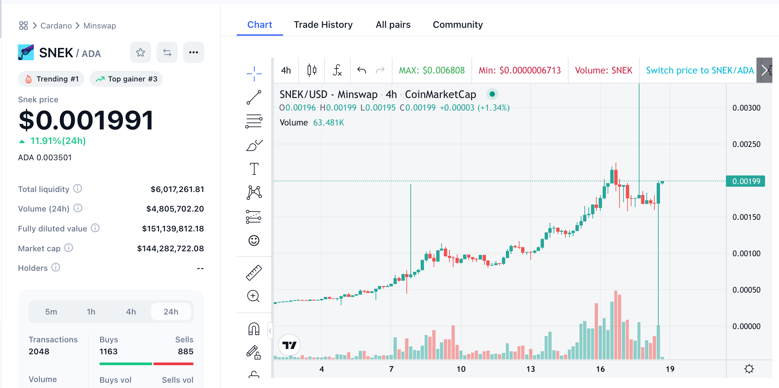The width and height of the screenshot is (779, 388).
Task: Click the $144,282,722.08 market cap value
Action: tap(170, 248)
